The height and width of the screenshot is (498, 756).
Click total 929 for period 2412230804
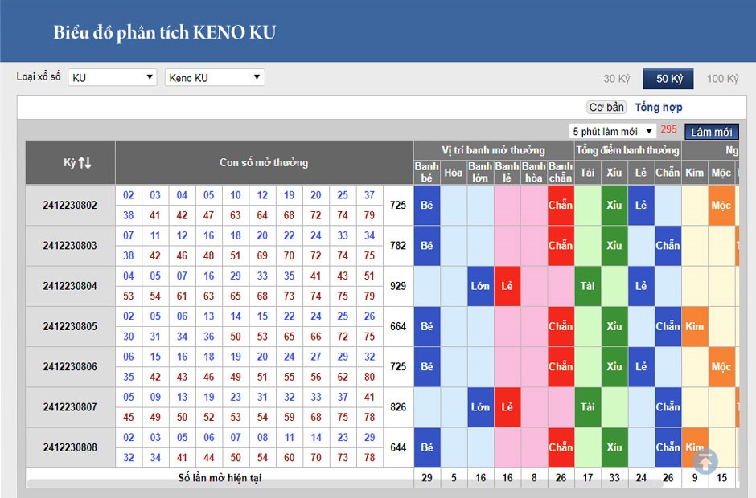coord(398,286)
